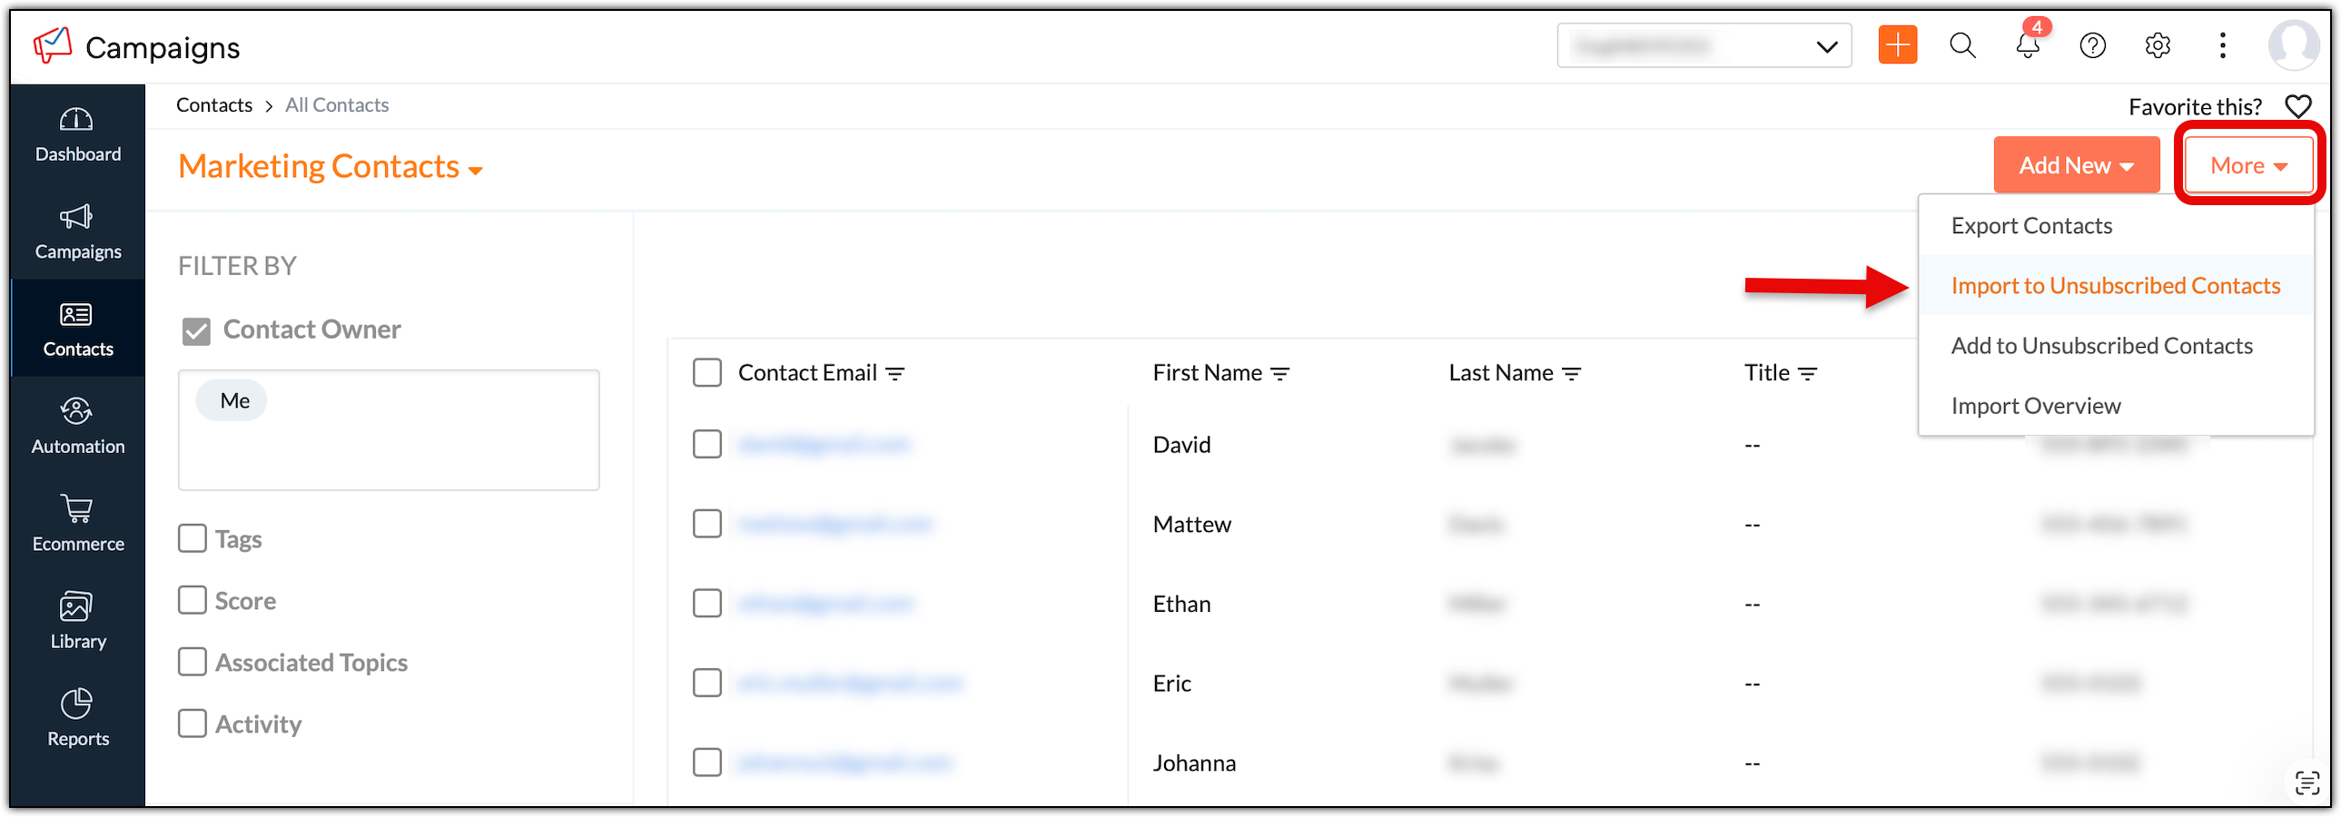Click the Contacts breadcrumb link
The width and height of the screenshot is (2341, 817).
pos(214,105)
